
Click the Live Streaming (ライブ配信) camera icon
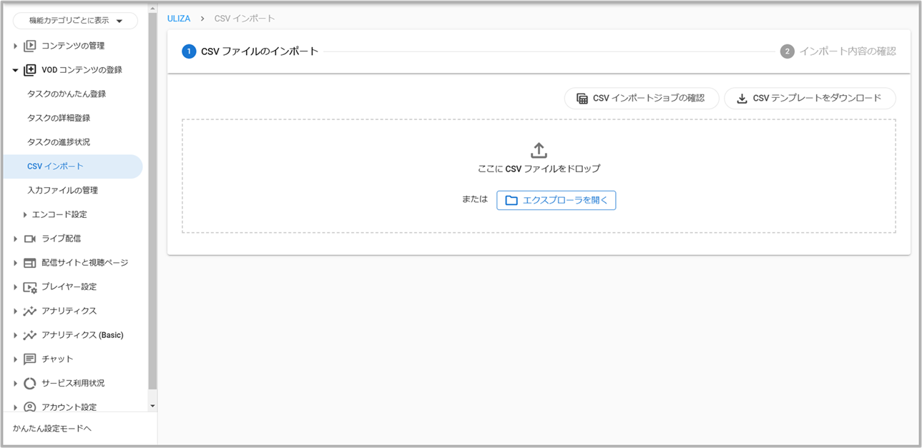(29, 239)
